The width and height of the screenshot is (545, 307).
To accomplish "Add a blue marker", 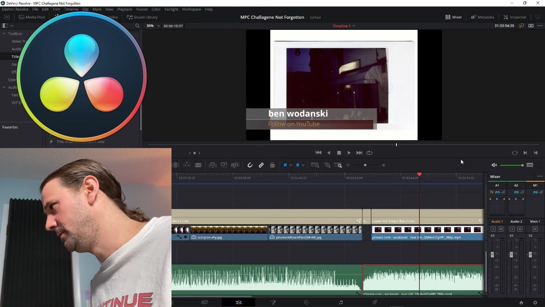I will pos(298,165).
